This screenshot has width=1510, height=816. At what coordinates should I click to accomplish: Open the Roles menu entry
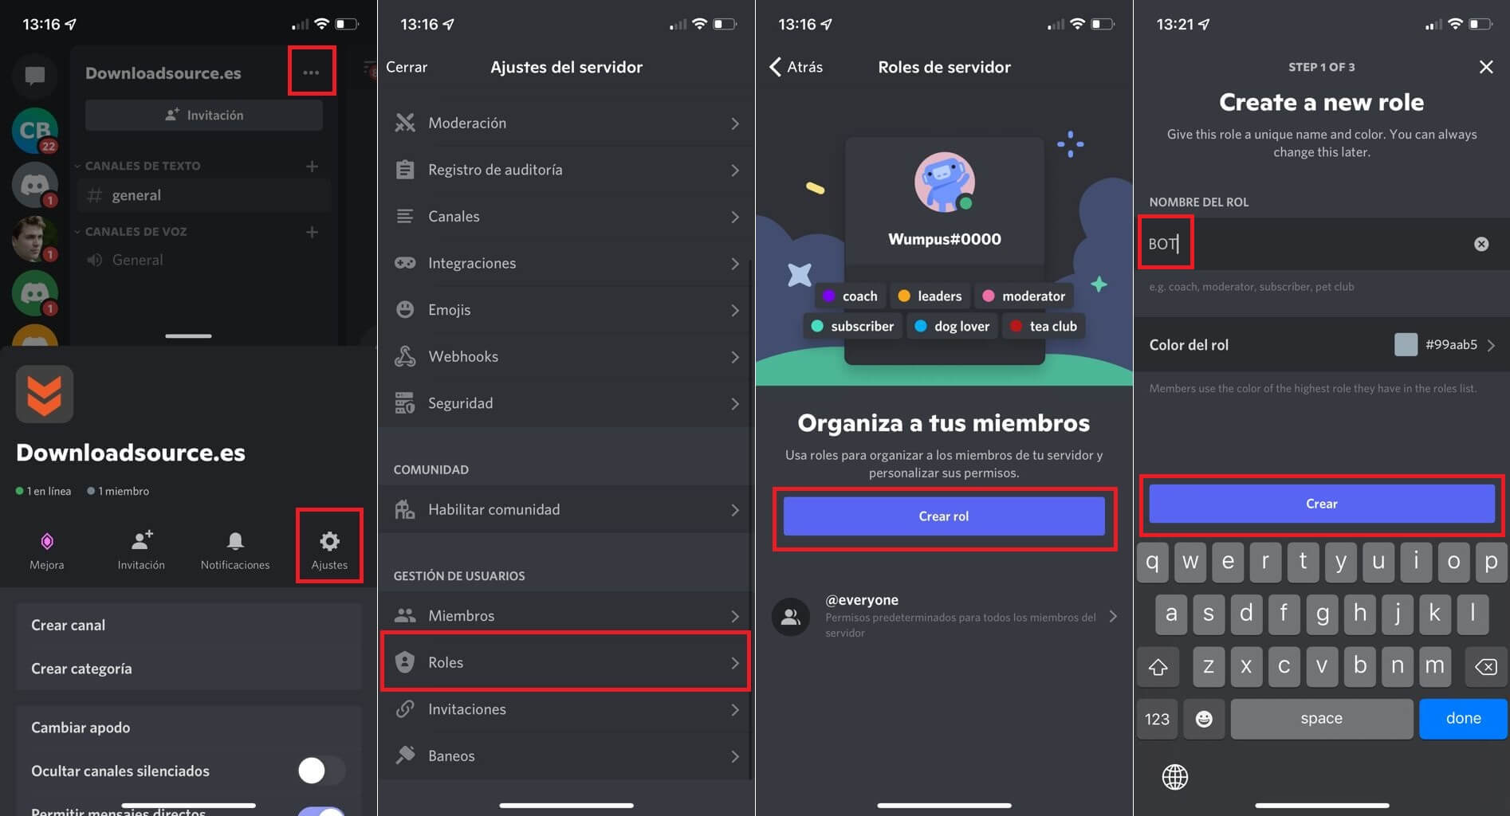point(566,662)
